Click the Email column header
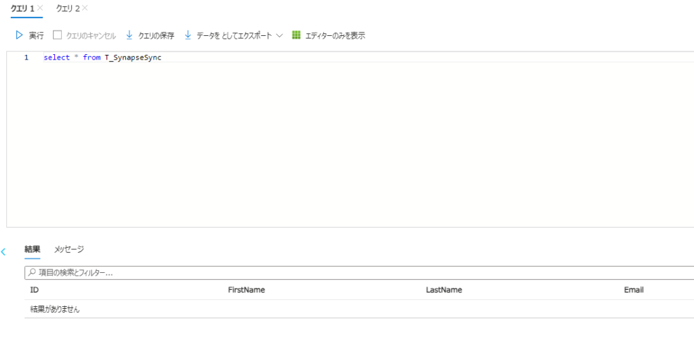This screenshot has width=694, height=363. click(634, 290)
